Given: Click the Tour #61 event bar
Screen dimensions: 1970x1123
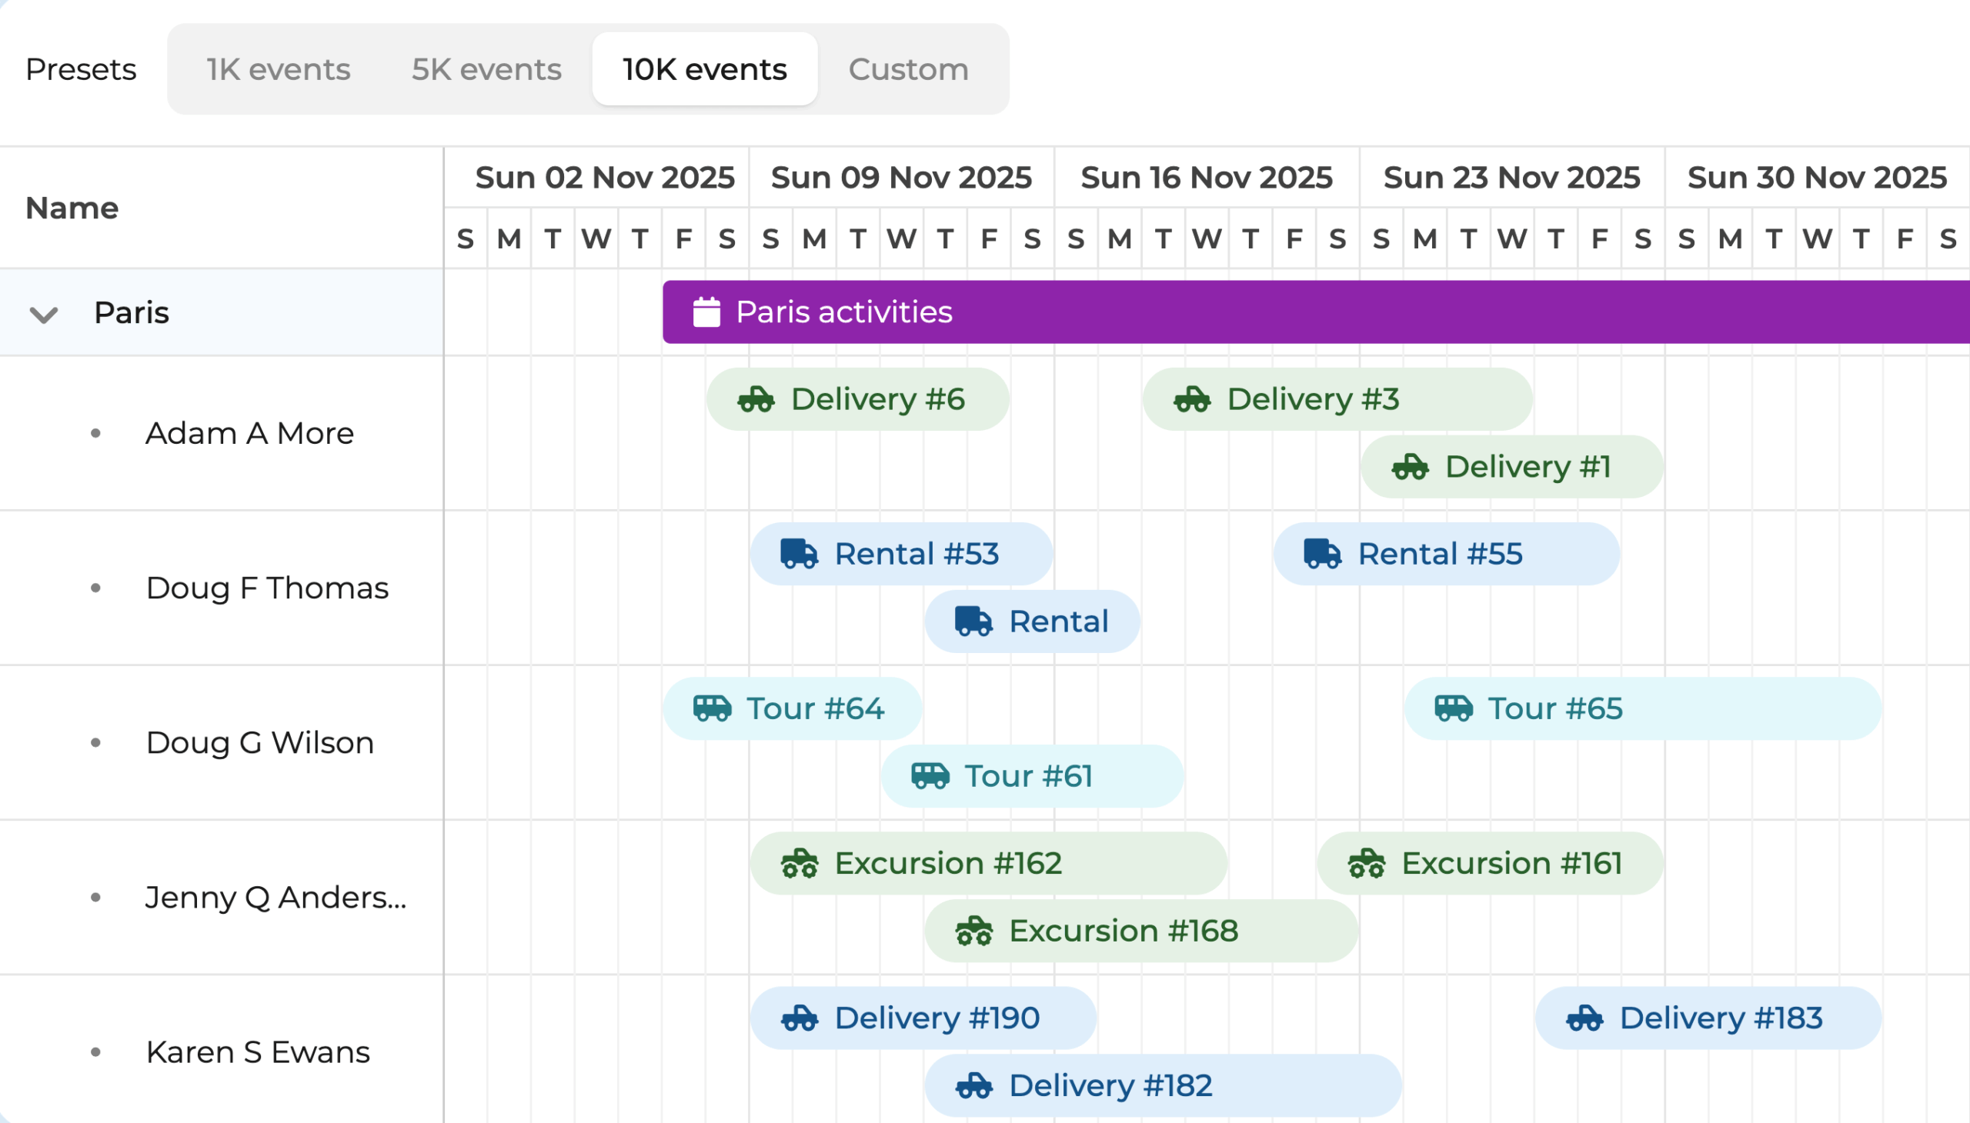Looking at the screenshot, I should pyautogui.click(x=1032, y=776).
